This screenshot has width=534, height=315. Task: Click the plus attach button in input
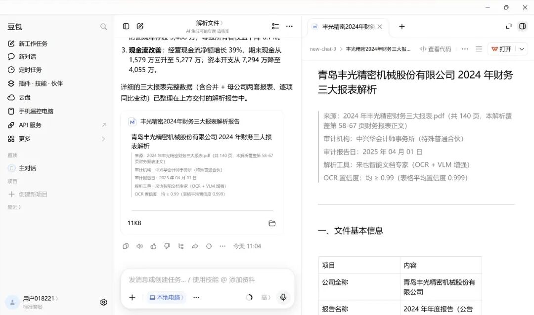[132, 297]
